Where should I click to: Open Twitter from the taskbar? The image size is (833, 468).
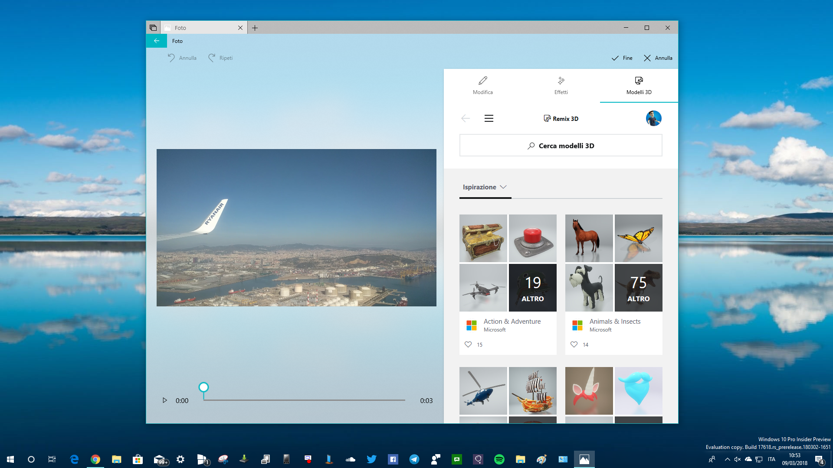tap(372, 459)
